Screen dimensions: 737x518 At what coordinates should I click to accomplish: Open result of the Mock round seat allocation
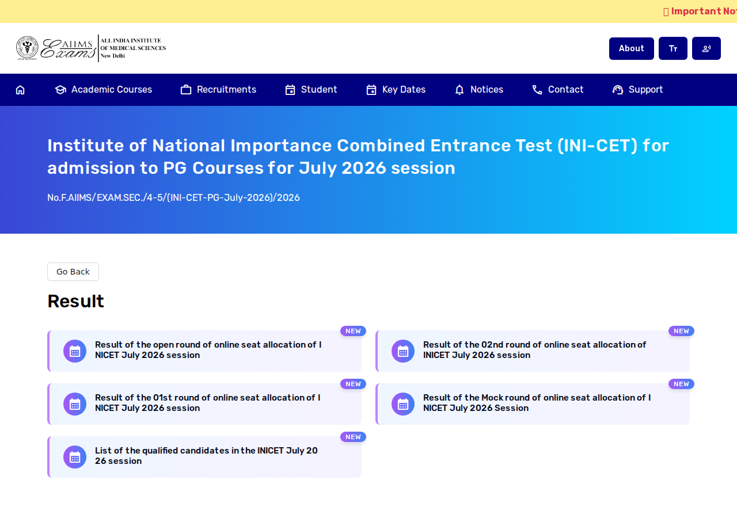coord(533,404)
